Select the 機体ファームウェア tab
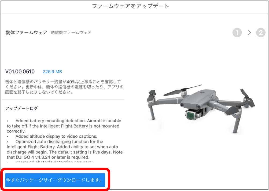The width and height of the screenshot is (269, 191). pos(26,32)
